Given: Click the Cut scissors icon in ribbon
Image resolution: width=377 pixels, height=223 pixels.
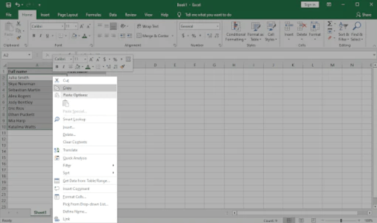Looking at the screenshot, I should coord(18,24).
